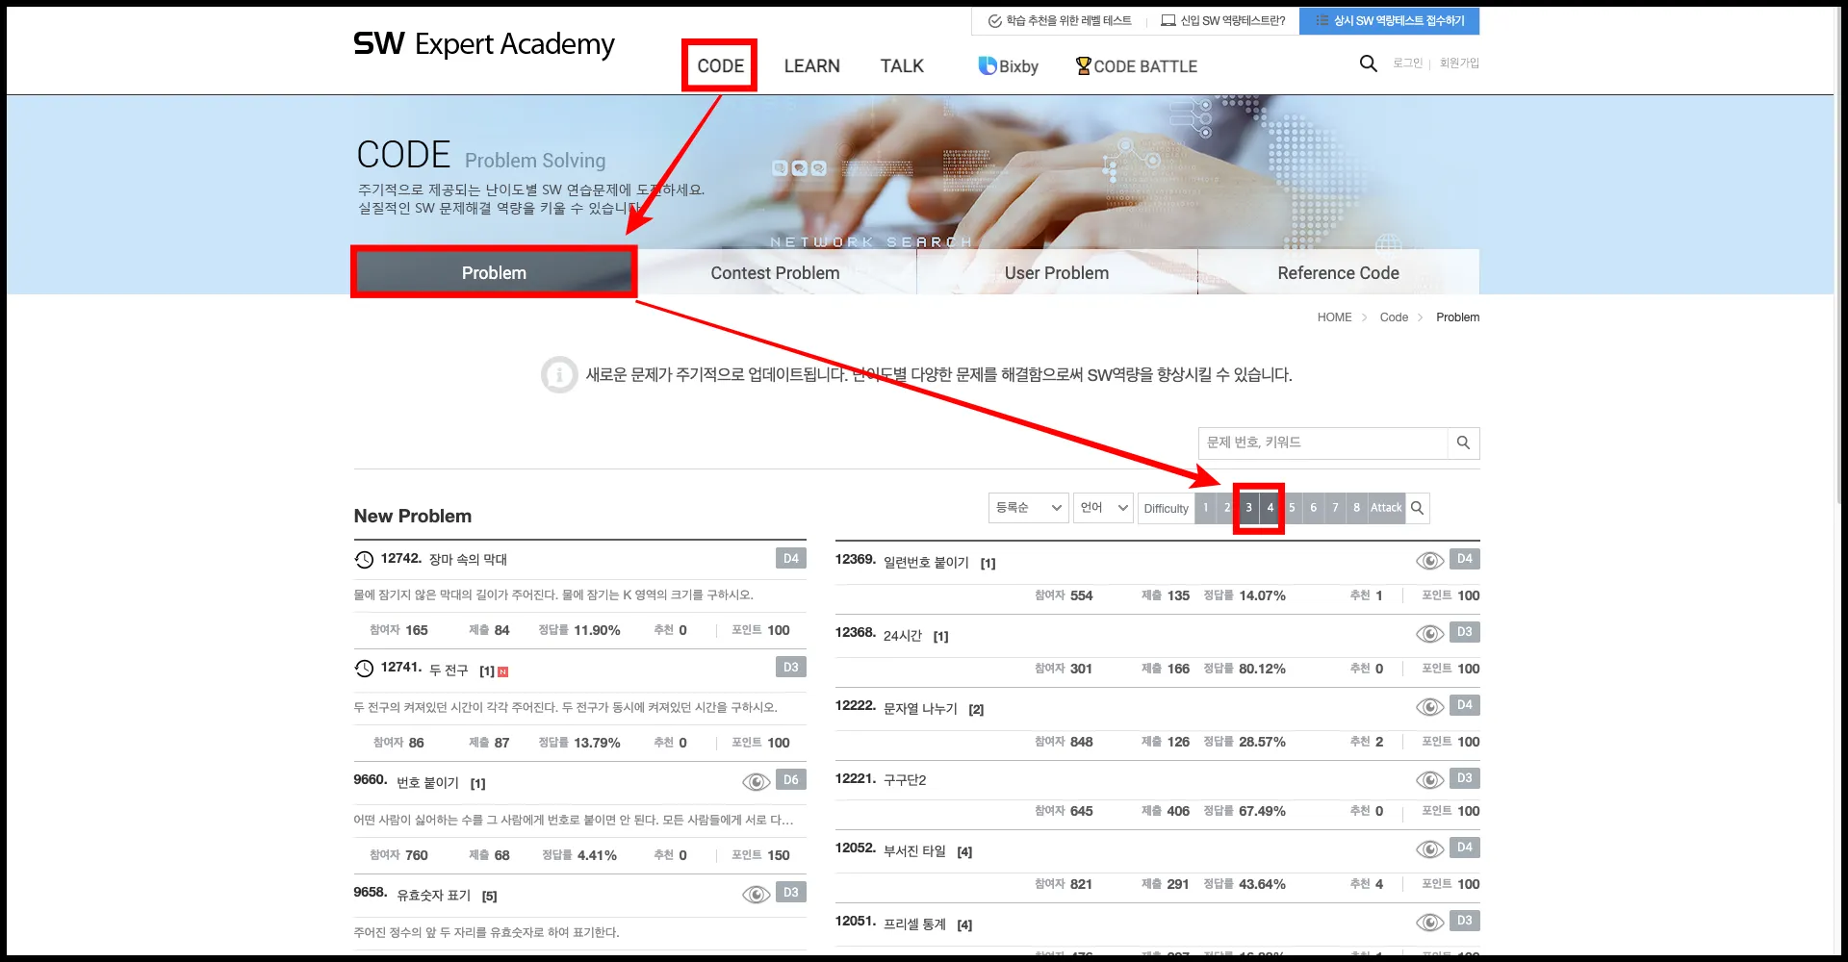Click the 회원가입 sign-up link
This screenshot has width=1848, height=962.
click(x=1459, y=63)
